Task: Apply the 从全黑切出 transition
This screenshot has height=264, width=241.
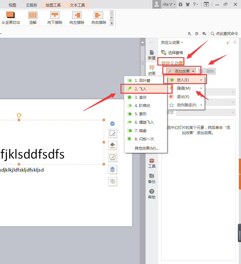Action: pyautogui.click(x=11, y=18)
